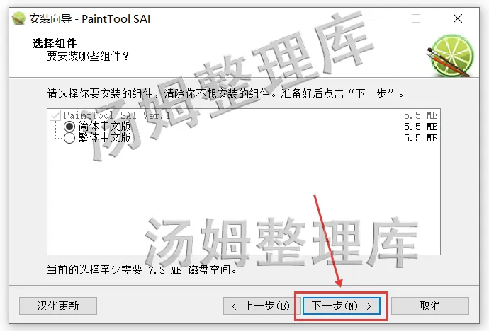Click the 繁体中文版 label text
The height and width of the screenshot is (331, 489).
pyautogui.click(x=104, y=137)
